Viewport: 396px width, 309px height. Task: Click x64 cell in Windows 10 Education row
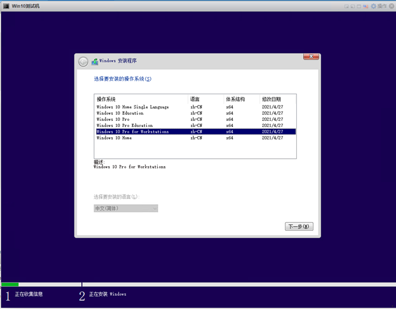[230, 113]
